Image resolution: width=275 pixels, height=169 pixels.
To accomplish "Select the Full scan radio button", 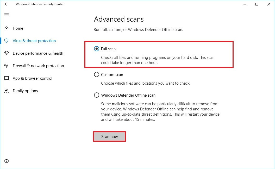I will point(96,49).
